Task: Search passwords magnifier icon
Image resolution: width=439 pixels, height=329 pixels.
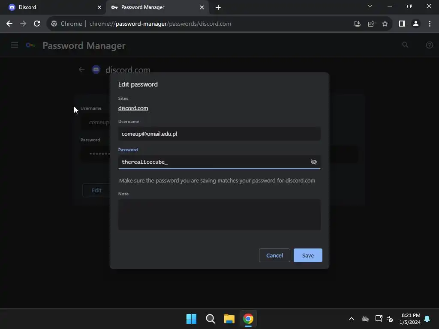Action: point(405,45)
